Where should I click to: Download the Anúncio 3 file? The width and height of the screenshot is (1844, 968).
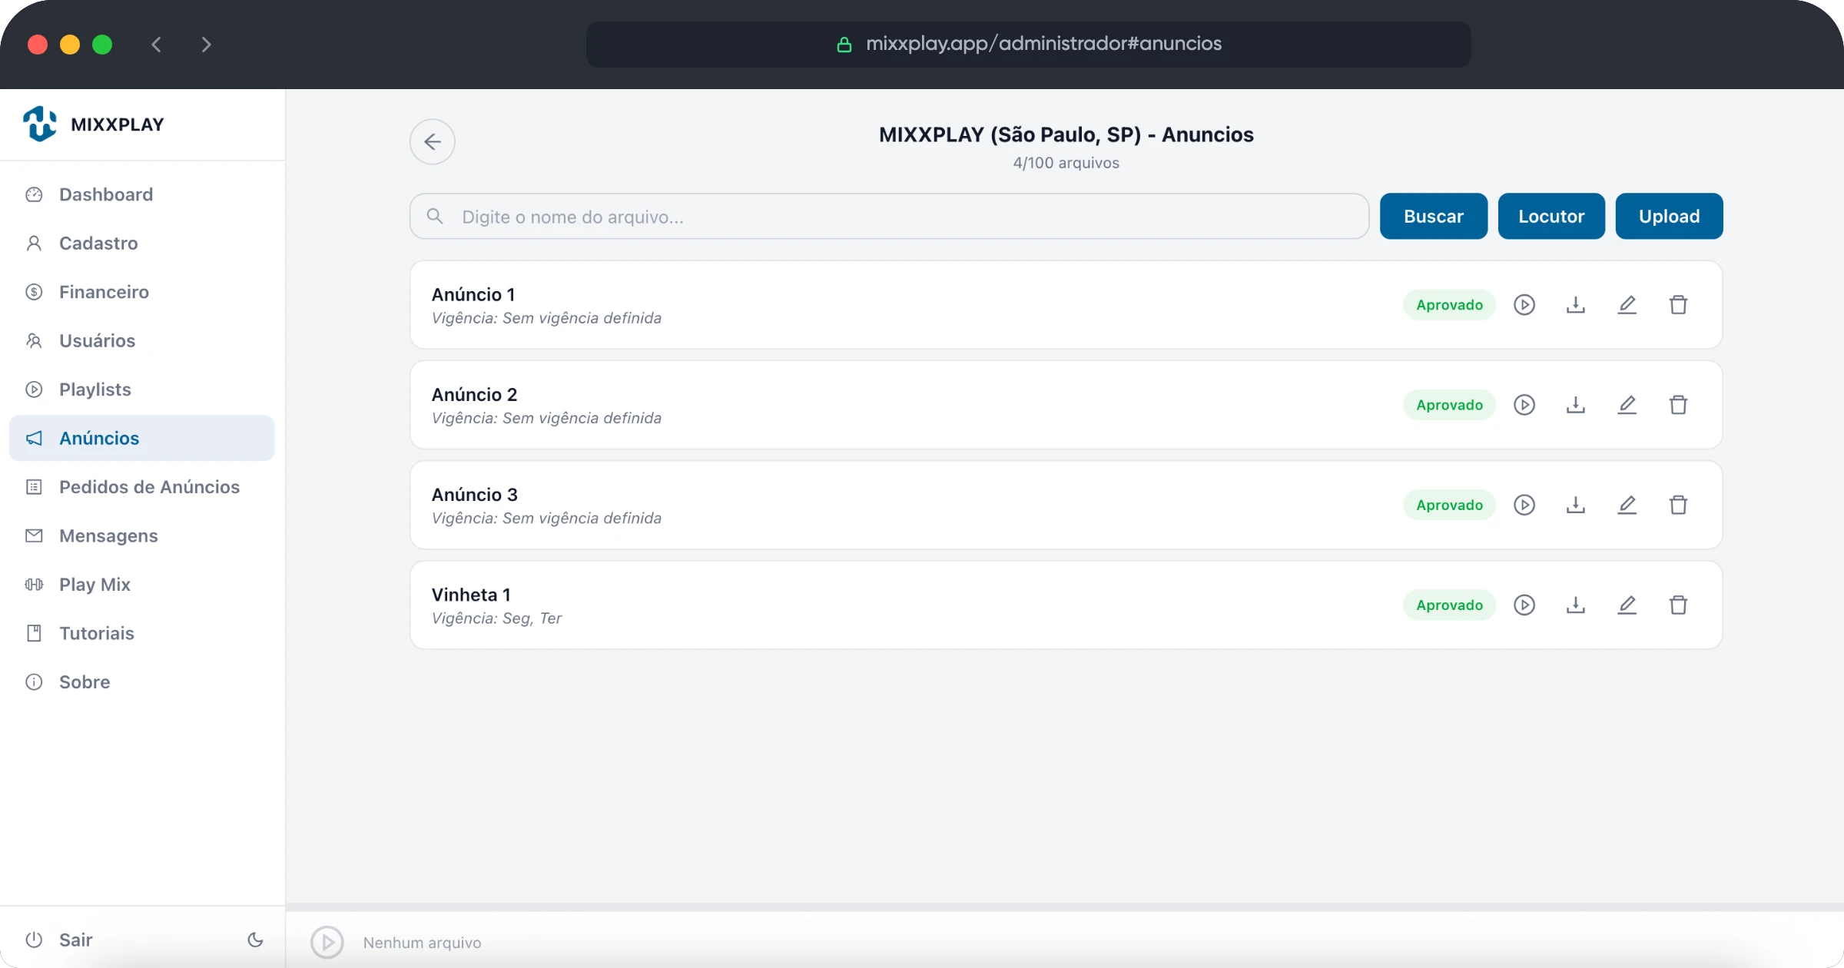point(1576,505)
